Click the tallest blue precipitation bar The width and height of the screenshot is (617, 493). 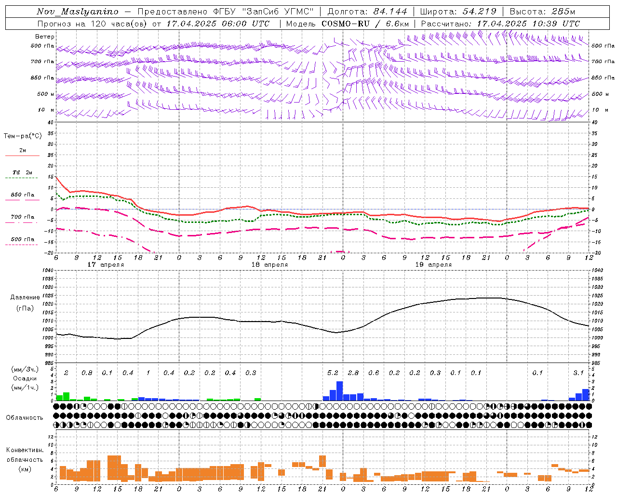340,391
